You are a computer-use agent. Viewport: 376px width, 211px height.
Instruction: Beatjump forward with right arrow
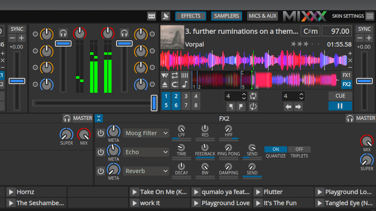[298, 107]
